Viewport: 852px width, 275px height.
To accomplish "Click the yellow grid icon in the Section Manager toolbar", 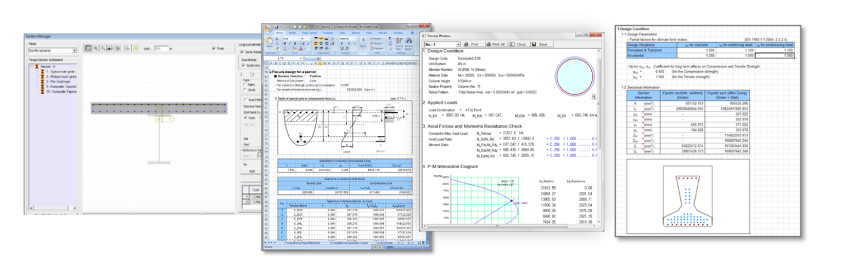I will 135,48.
